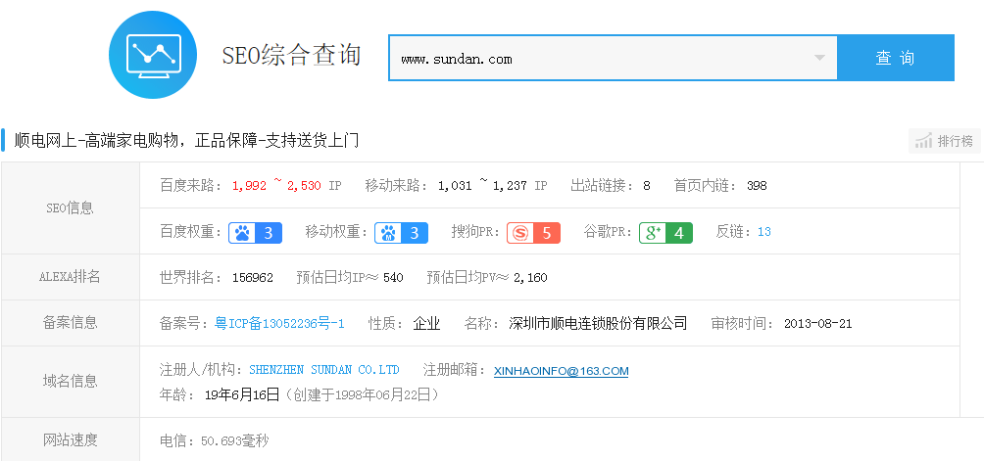
Task: Click the 移动权重 badge showing 3
Action: (401, 232)
